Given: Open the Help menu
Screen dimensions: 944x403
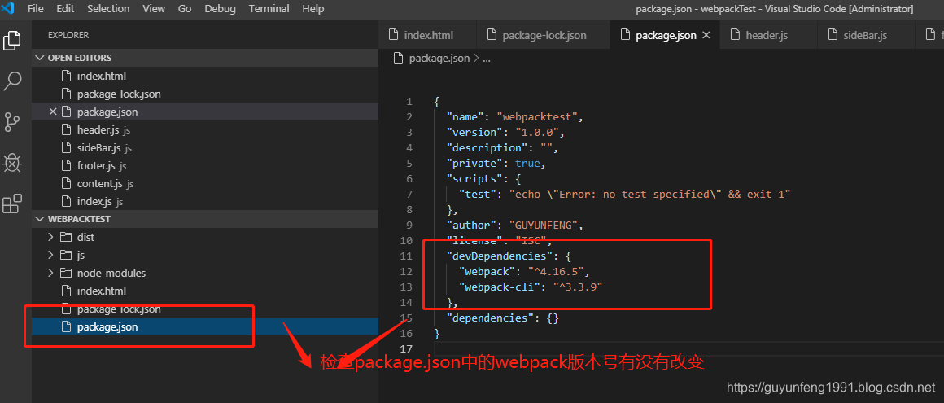Looking at the screenshot, I should coord(313,9).
